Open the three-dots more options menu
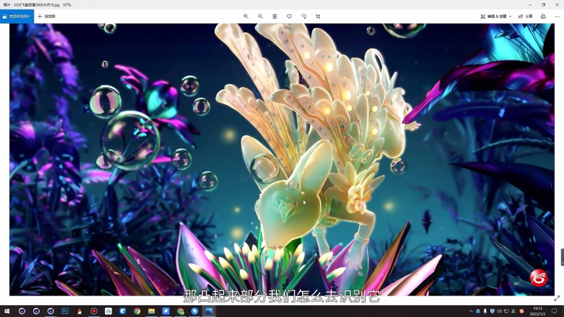The image size is (564, 317). 557,16
